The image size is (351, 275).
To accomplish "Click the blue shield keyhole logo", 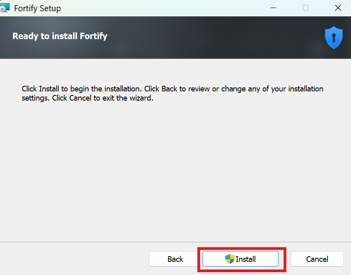I will [334, 38].
